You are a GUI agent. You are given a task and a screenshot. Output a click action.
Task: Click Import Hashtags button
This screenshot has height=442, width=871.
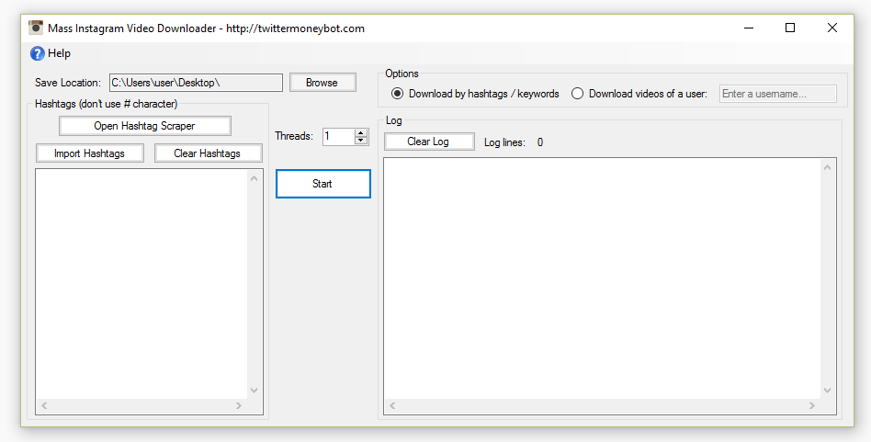(x=89, y=153)
